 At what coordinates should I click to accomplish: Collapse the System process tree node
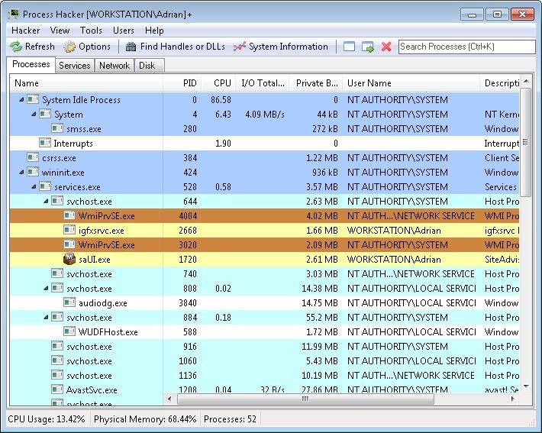34,114
